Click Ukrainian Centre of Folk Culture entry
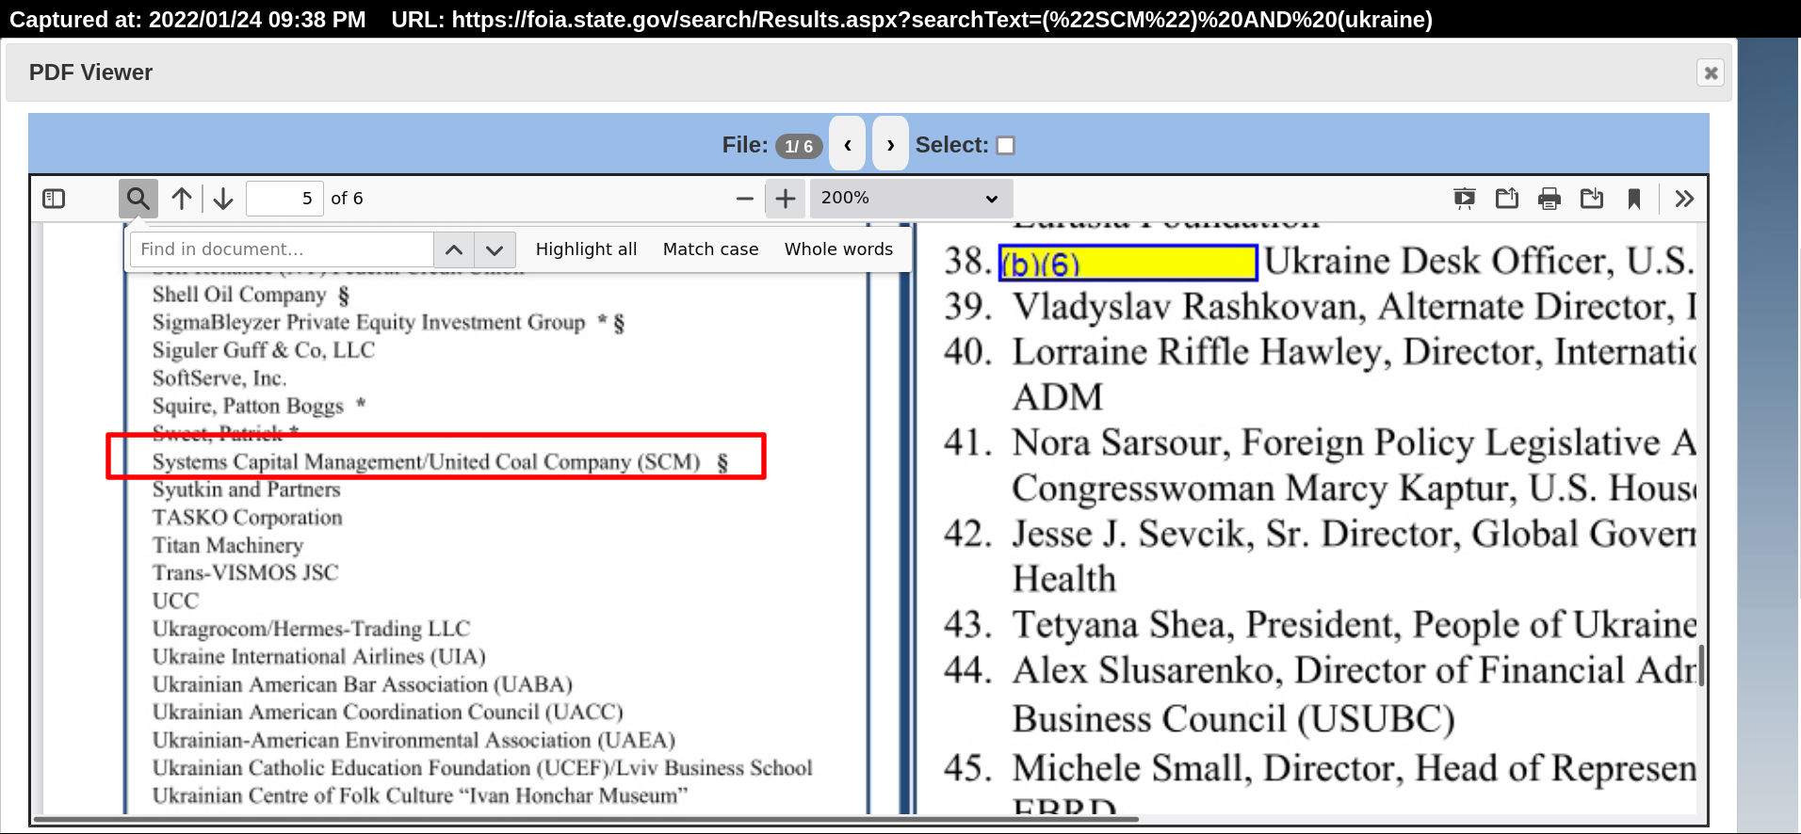Viewport: 1801px width, 834px height. (420, 795)
